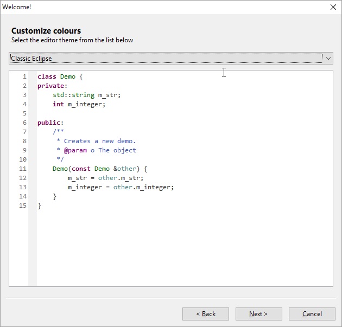Click line number 5 blank line gutter
Screen dimensions: 342x327
pos(24,113)
